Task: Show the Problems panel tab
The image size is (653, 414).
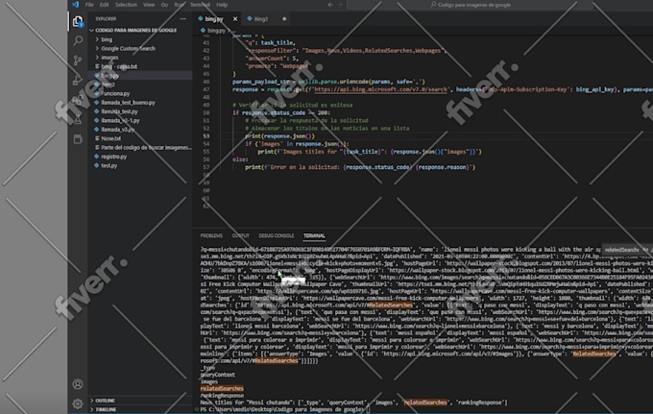Action: click(x=211, y=235)
